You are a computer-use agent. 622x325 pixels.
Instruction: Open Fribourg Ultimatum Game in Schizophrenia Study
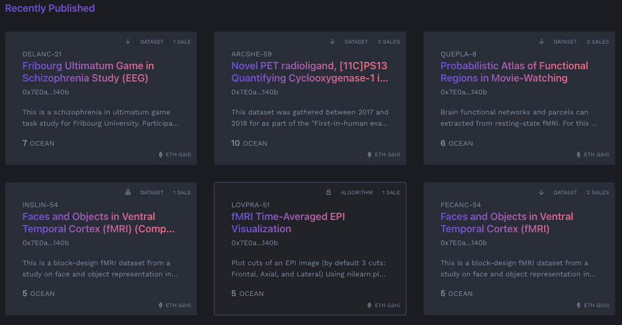tap(88, 72)
